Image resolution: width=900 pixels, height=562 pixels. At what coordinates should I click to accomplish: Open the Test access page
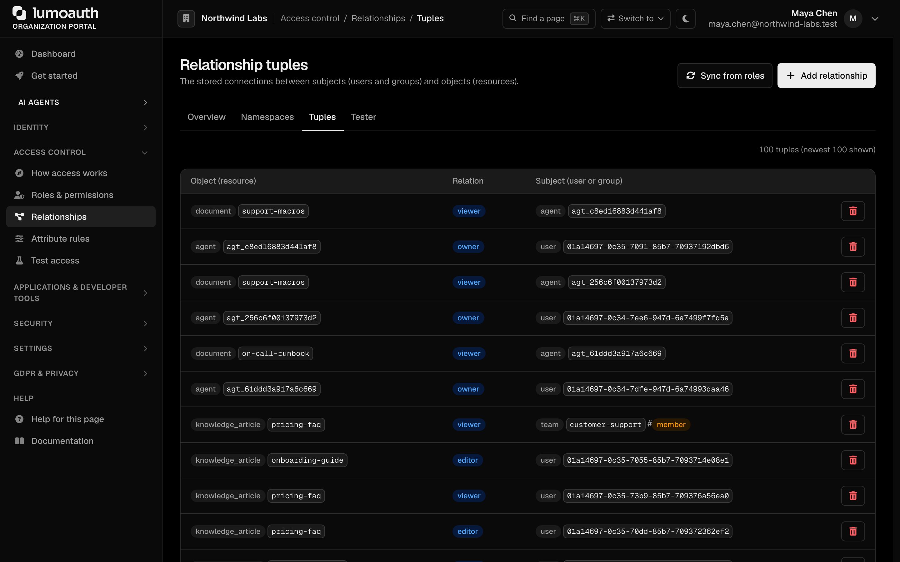click(81, 261)
